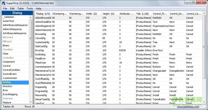Select the AdvtExecuteSequence table
Image resolution: width=208 pixels, height=110 pixels.
coord(15,33)
